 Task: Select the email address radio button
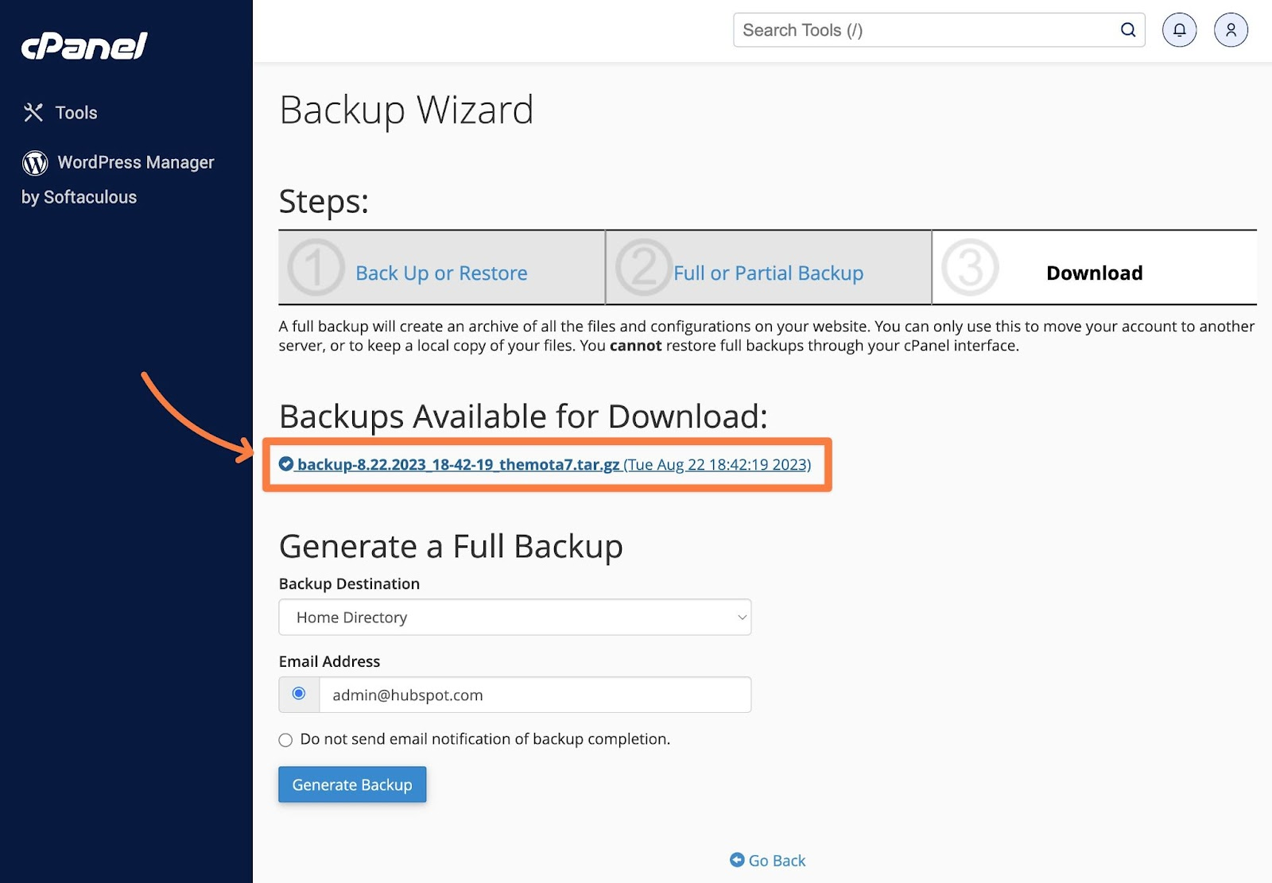coord(299,694)
